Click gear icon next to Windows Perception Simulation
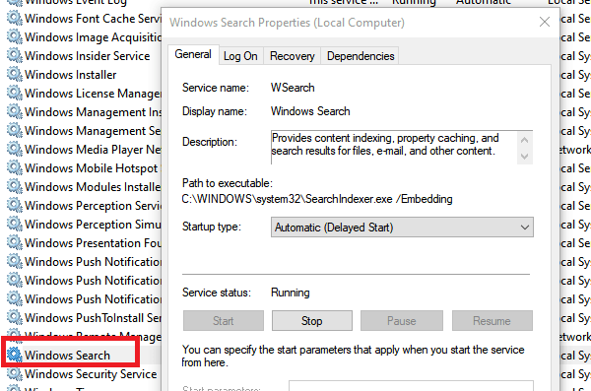The width and height of the screenshot is (591, 391). point(15,224)
